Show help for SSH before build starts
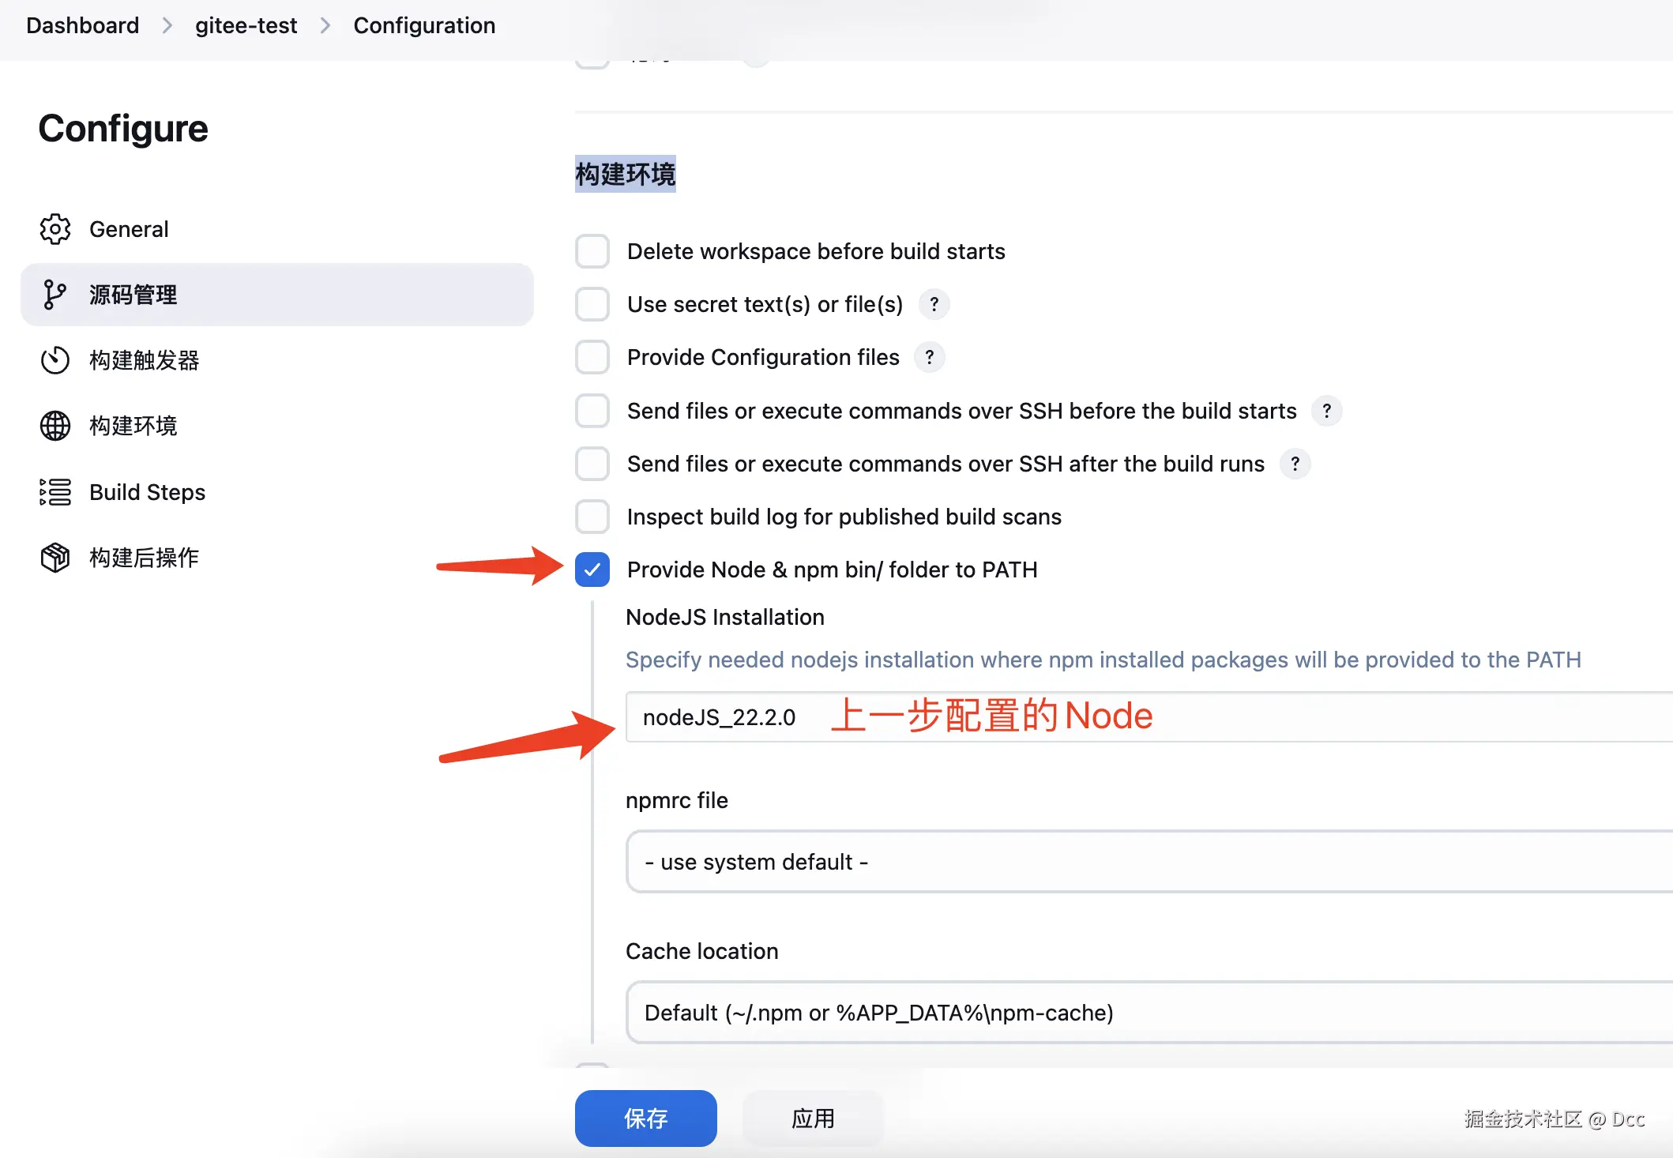This screenshot has height=1158, width=1673. click(x=1326, y=411)
